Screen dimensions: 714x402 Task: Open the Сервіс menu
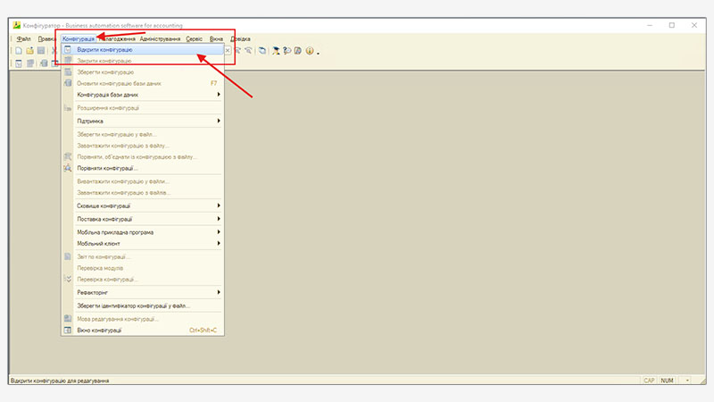coord(194,39)
